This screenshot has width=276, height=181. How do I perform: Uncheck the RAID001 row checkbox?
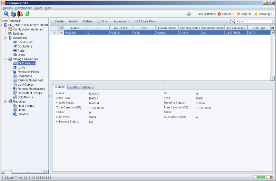pyautogui.click(x=61, y=33)
